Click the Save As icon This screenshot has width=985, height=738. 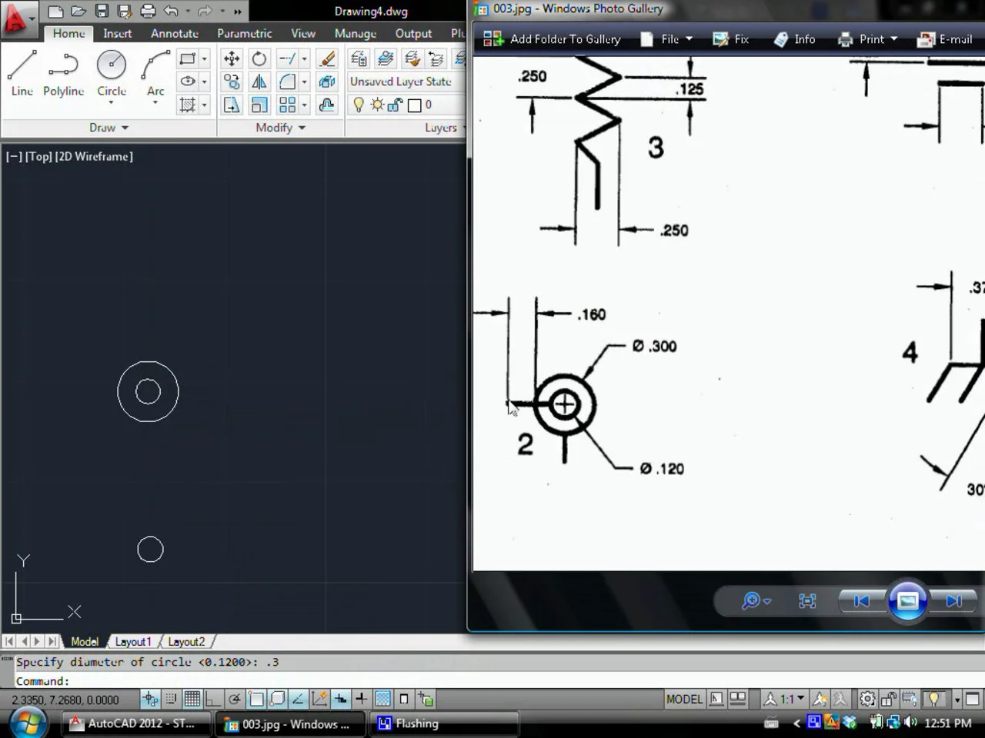[125, 11]
